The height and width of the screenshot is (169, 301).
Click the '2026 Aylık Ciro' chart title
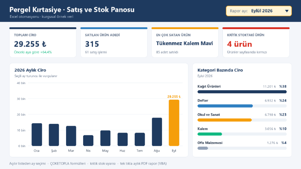pos(30,70)
